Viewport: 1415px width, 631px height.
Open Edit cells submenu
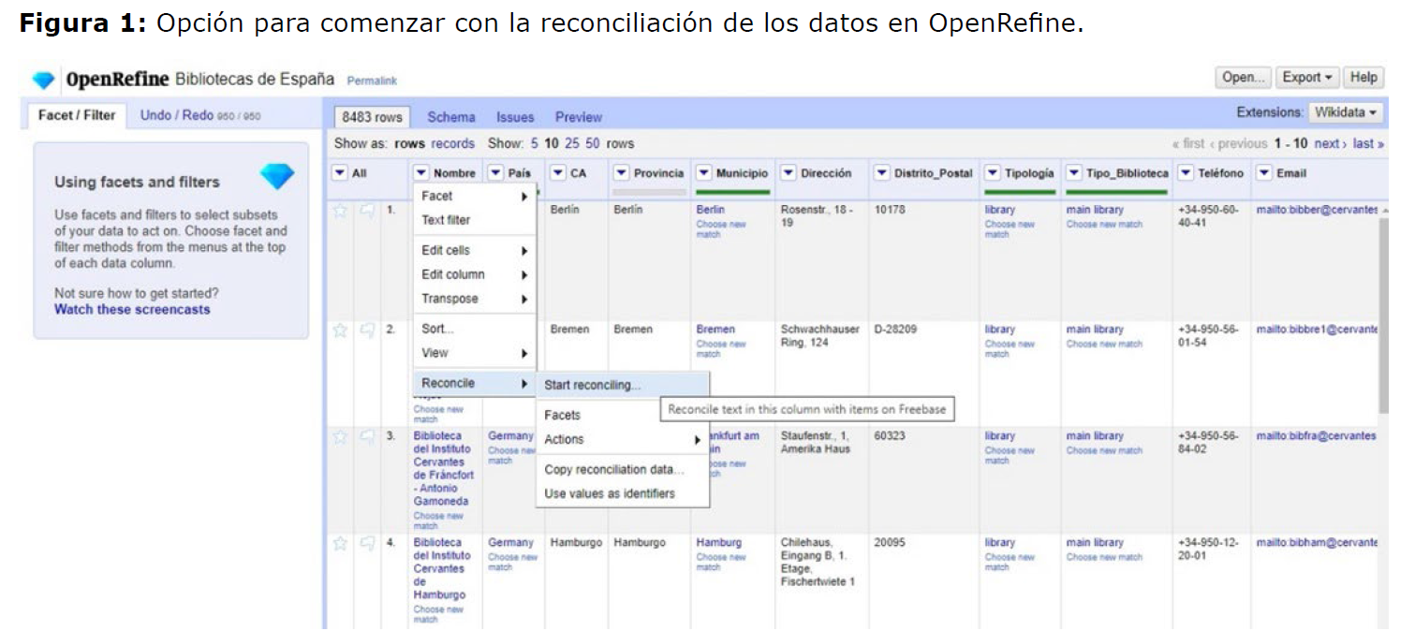pos(475,251)
